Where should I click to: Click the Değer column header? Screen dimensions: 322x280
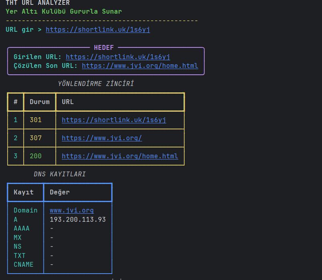(60, 192)
